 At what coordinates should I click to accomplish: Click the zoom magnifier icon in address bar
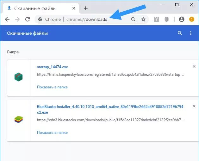pos(133,19)
